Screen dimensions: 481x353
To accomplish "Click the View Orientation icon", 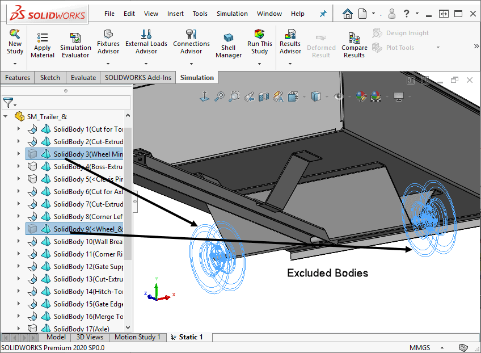I will click(293, 96).
